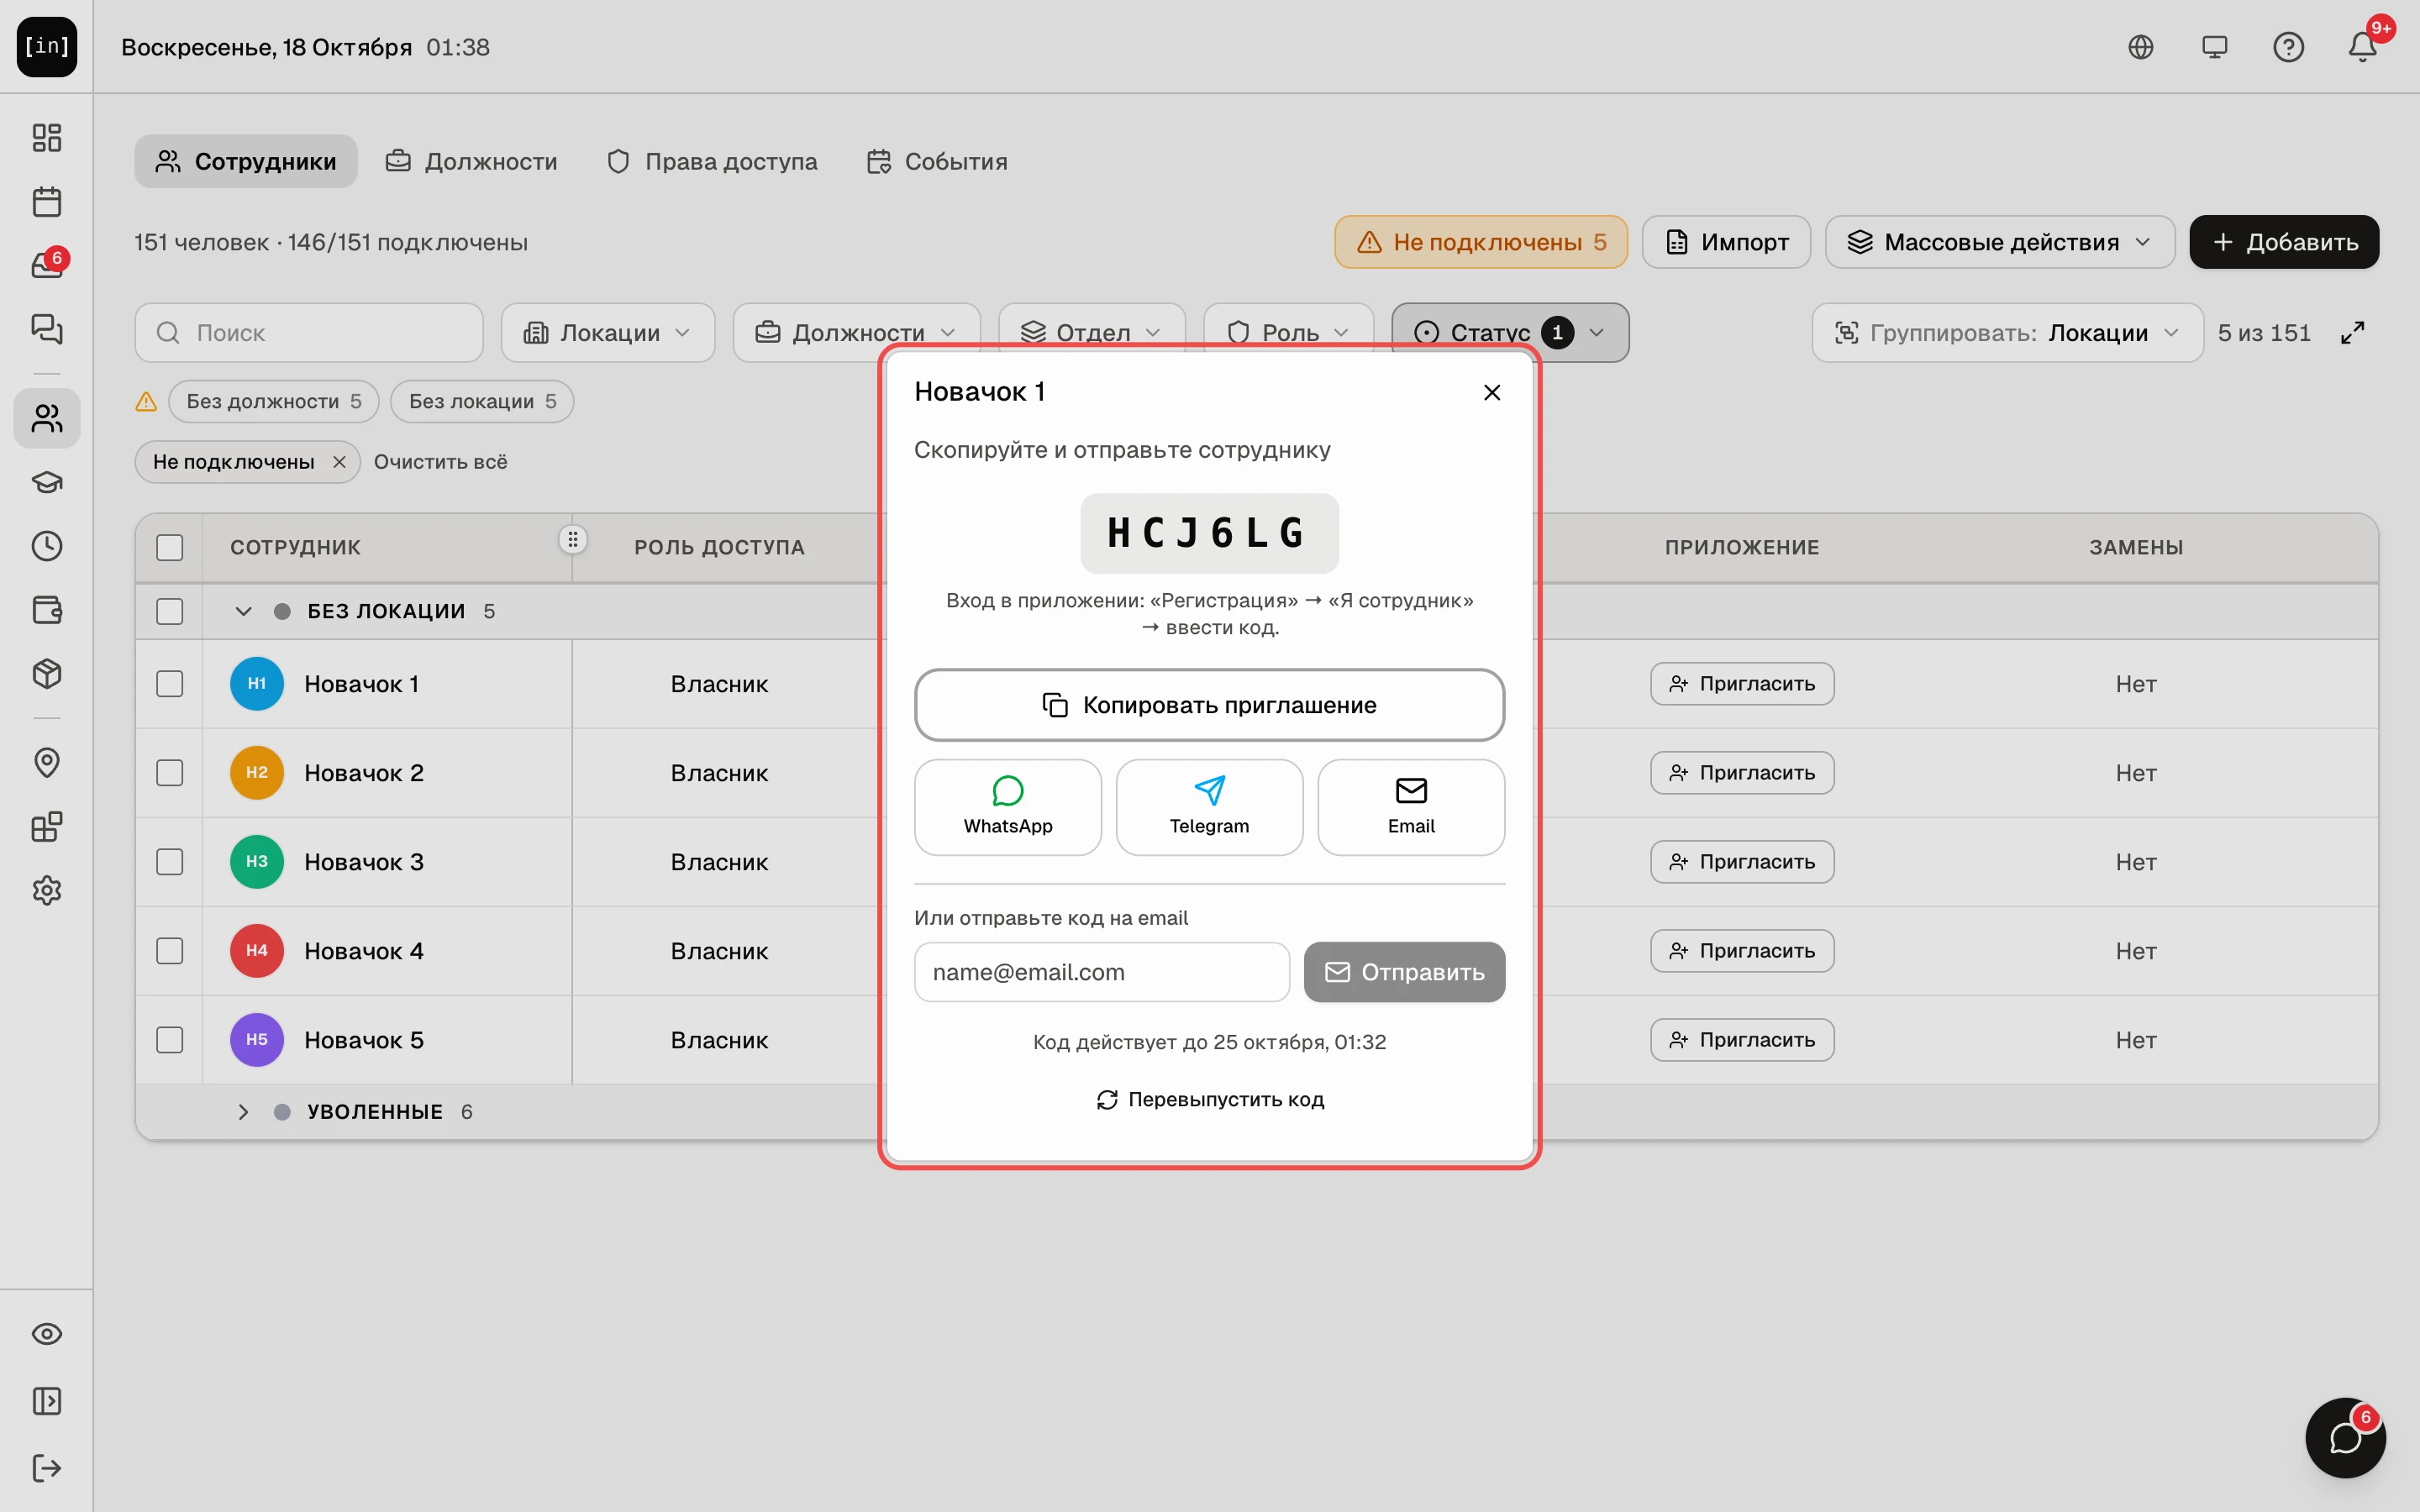Click Перевыпустить код link
Screen dimensions: 2420x1512
[x=1209, y=1099]
